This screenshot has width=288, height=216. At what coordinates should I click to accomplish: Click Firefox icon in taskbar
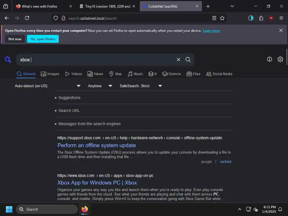point(85,209)
